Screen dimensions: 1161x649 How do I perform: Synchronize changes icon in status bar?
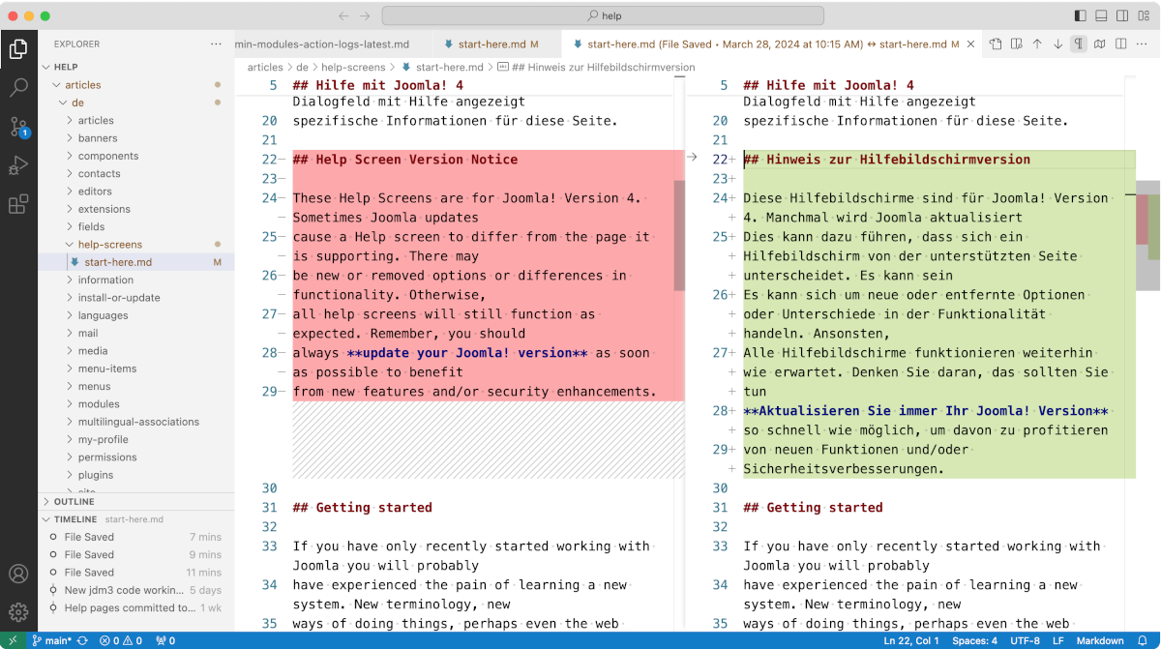(82, 640)
